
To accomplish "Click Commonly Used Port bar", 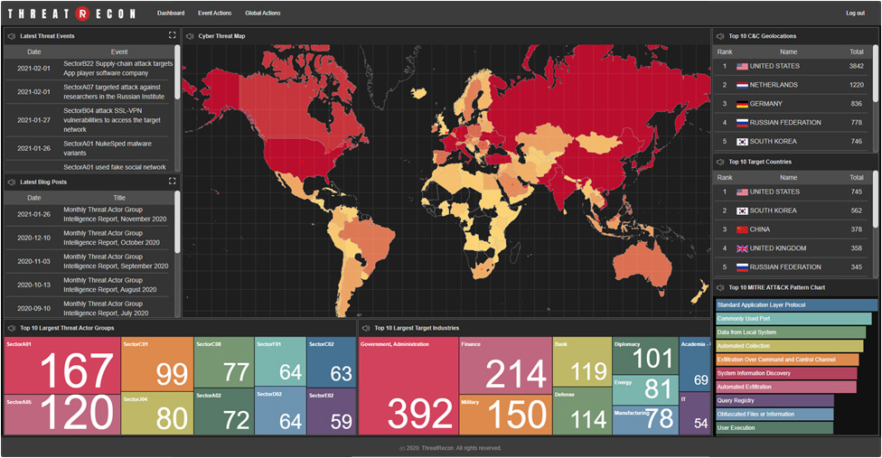I will (793, 319).
